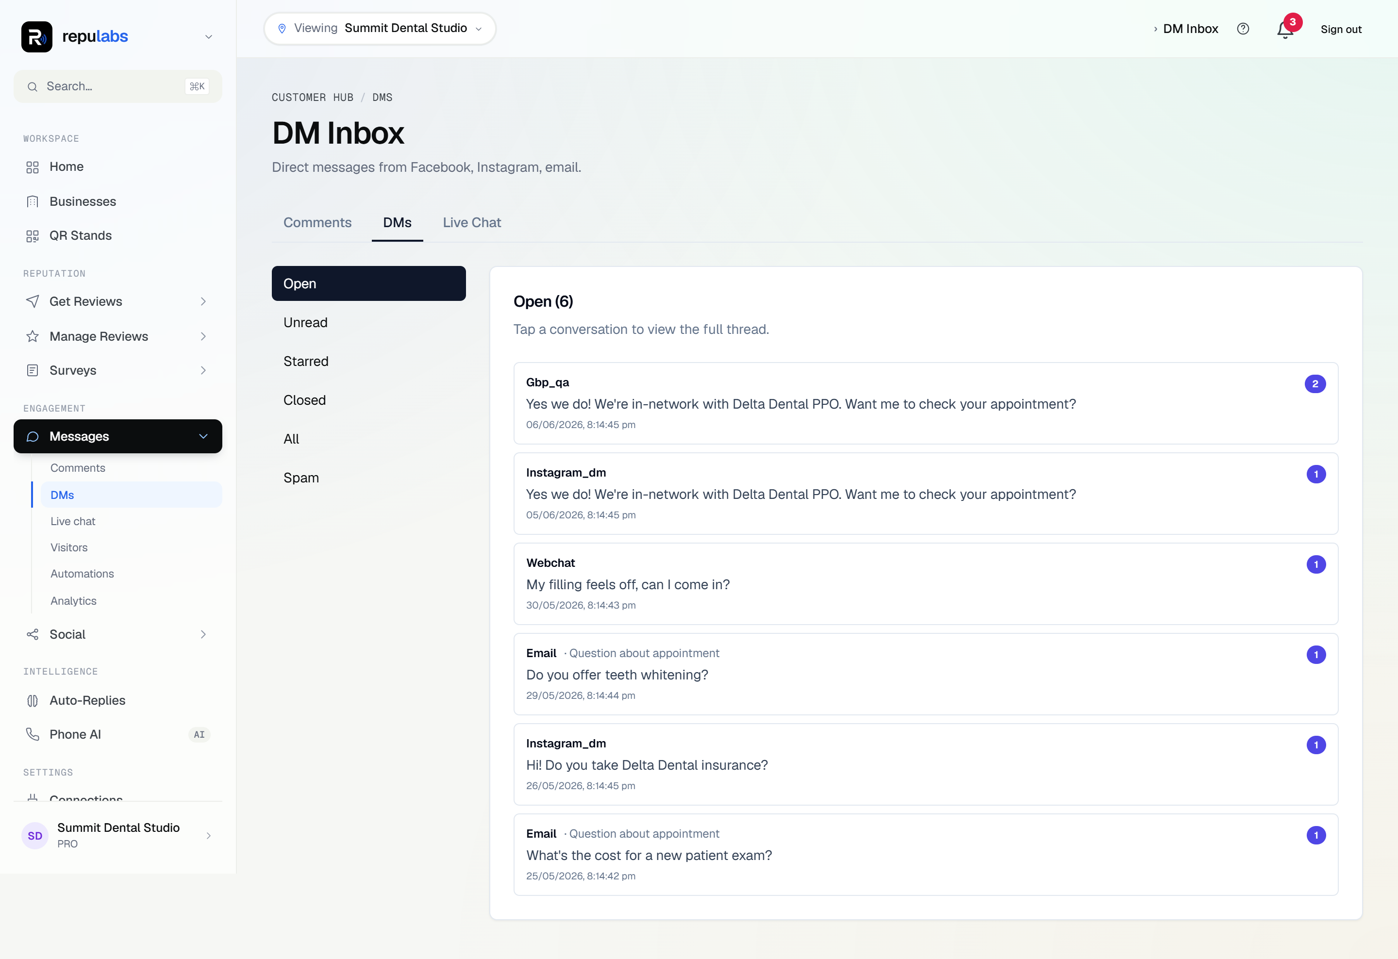
Task: Click the SD avatar badge
Action: pyautogui.click(x=35, y=836)
